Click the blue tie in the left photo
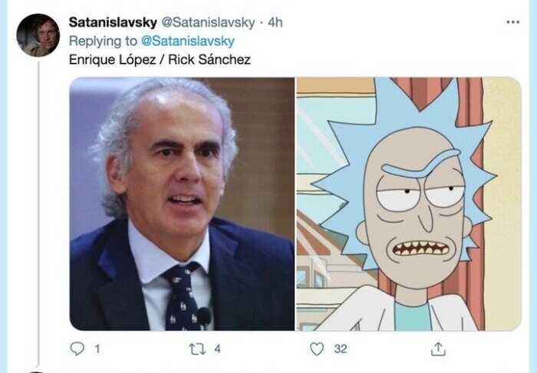Image resolution: width=537 pixels, height=373 pixels. click(x=182, y=296)
